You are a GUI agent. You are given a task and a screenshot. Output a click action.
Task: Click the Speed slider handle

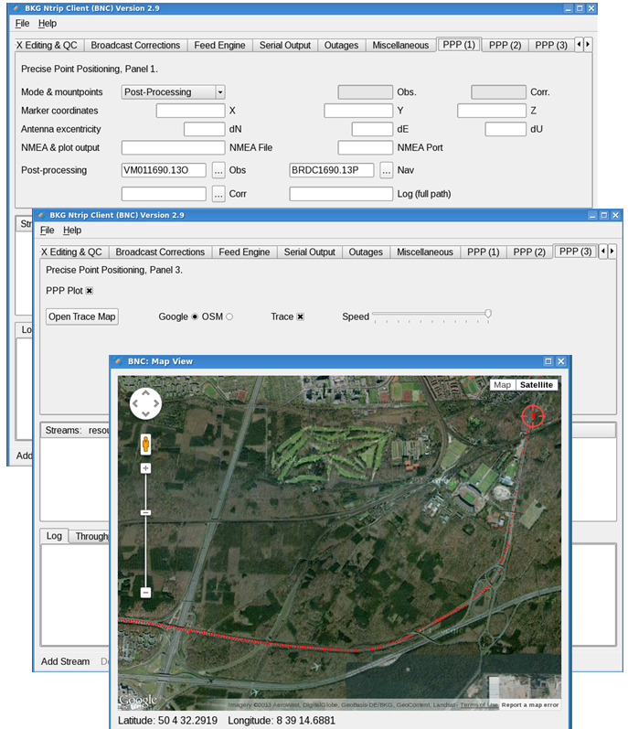[x=488, y=315]
